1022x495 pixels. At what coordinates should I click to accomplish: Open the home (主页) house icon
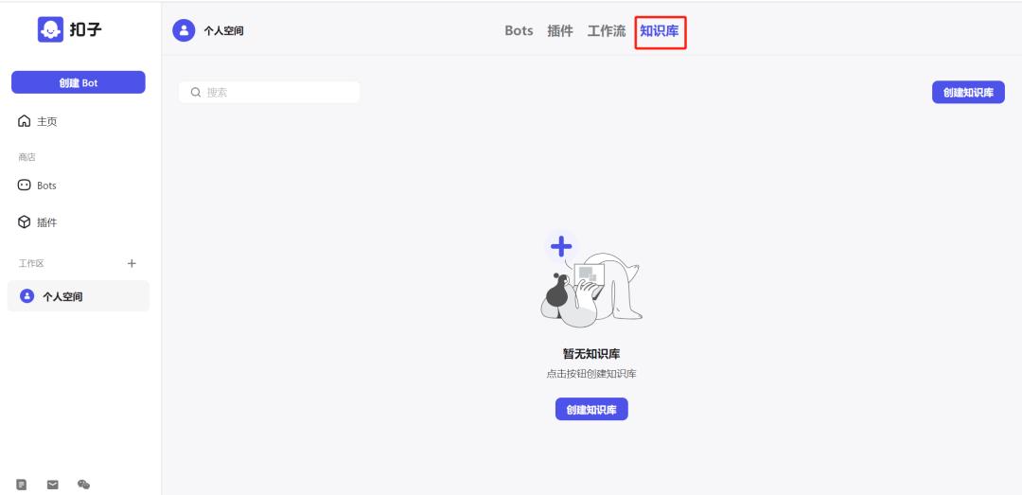coord(24,121)
